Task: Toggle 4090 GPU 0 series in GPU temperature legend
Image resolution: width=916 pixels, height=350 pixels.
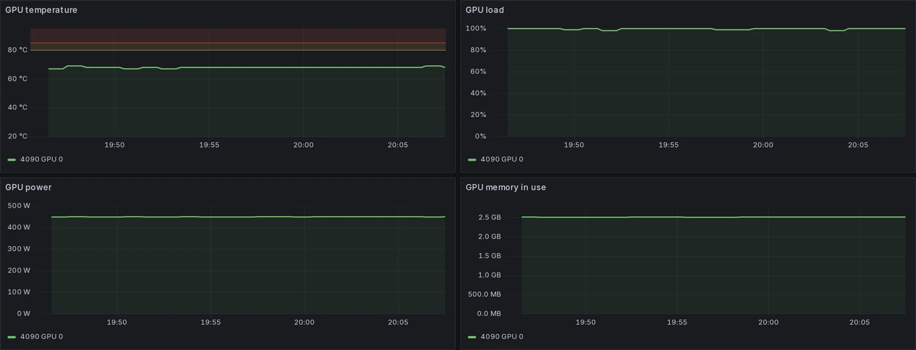Action: click(41, 160)
